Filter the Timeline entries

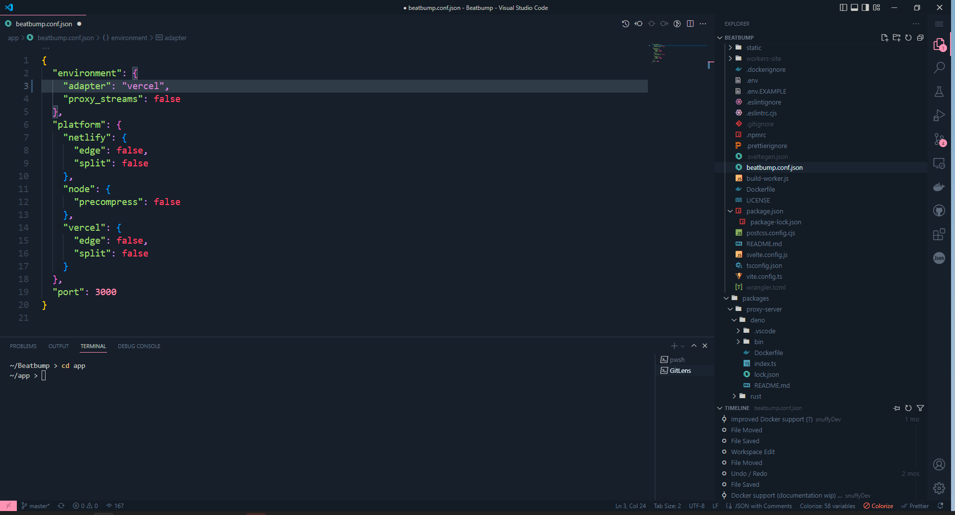(x=920, y=408)
